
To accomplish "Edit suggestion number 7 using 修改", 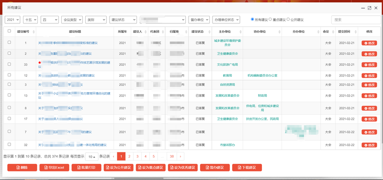I will click(x=369, y=132).
